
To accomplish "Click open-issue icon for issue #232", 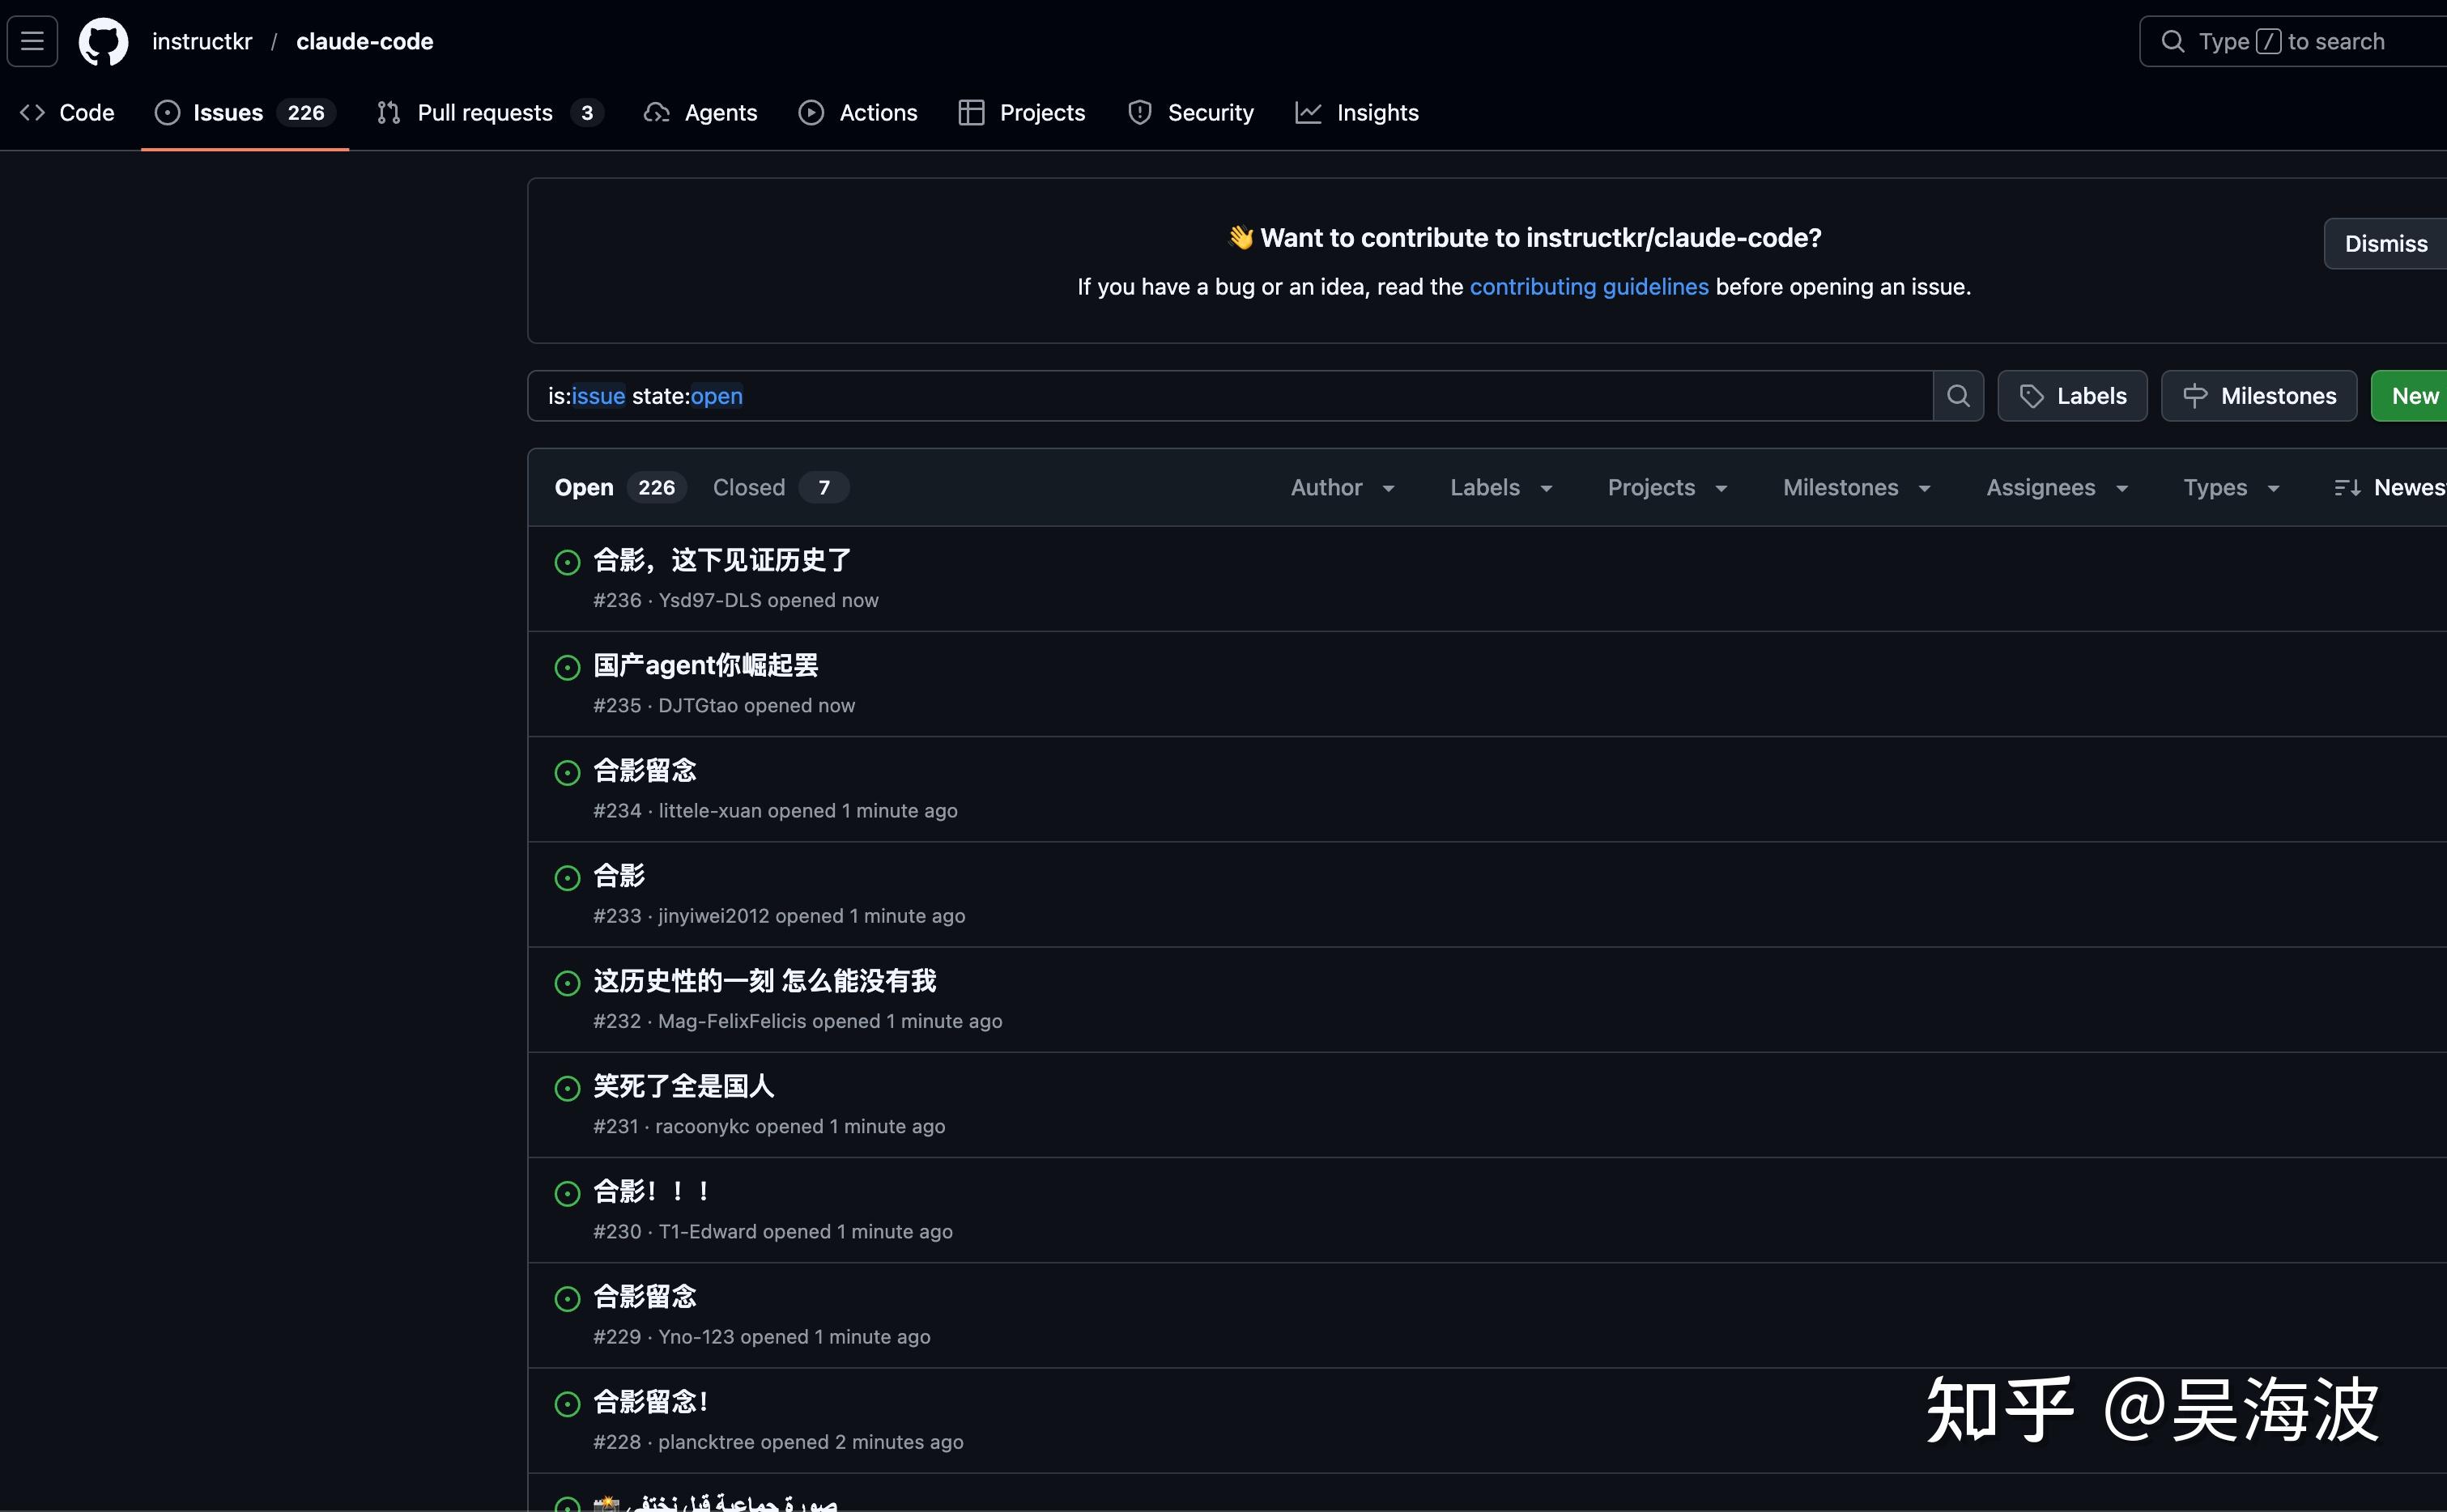I will (568, 983).
